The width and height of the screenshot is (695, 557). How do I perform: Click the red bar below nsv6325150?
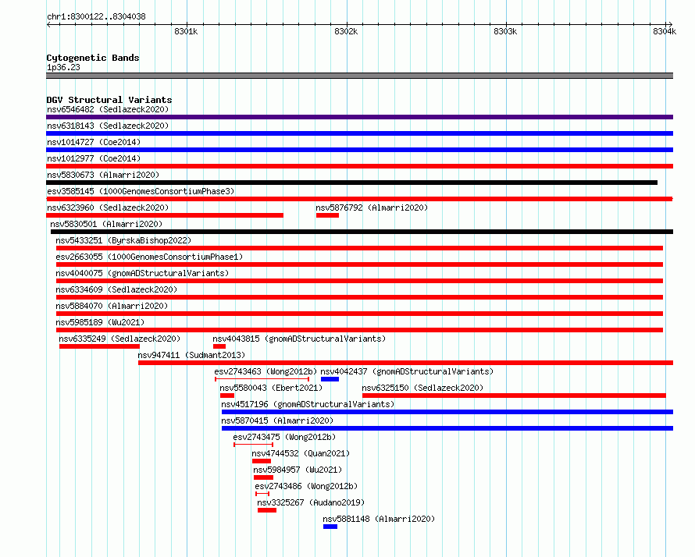tap(514, 396)
